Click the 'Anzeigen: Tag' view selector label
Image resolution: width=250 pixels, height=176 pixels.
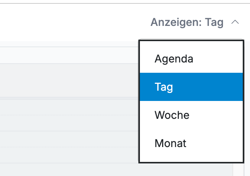pos(187,22)
